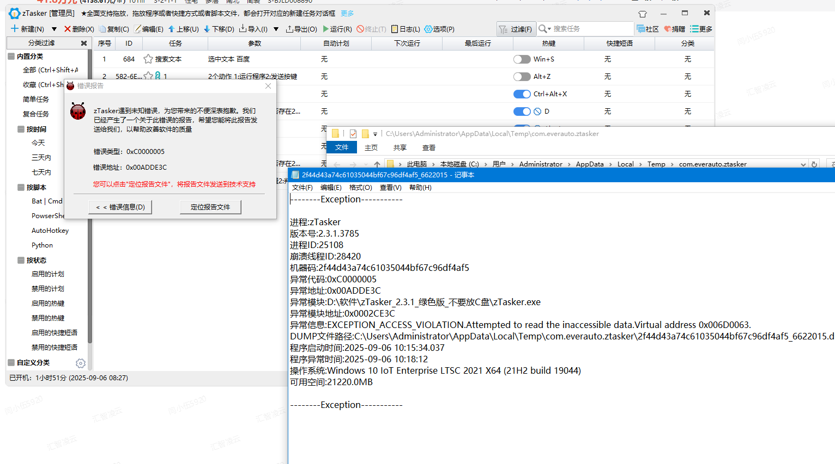Click the 编辑(E) edit toolbar button
The width and height of the screenshot is (835, 464).
tap(149, 29)
